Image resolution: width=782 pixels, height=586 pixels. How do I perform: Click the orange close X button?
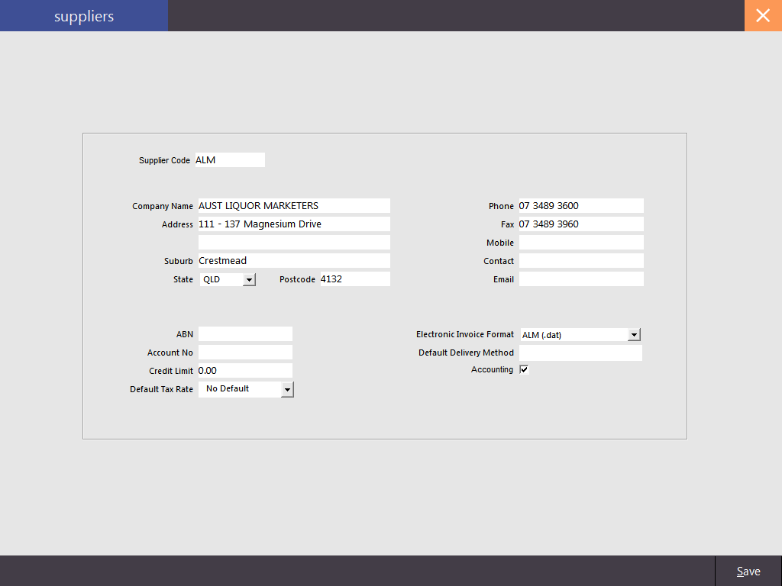[x=763, y=15]
